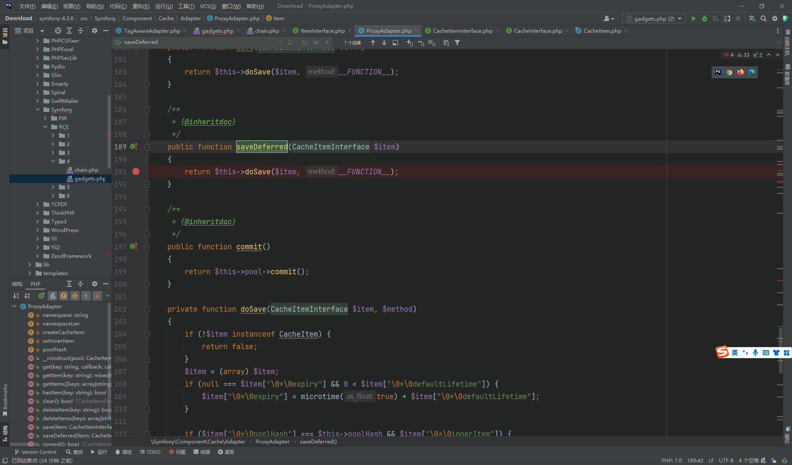Remove the breakpoint on line 191
This screenshot has height=465, width=792.
[x=136, y=171]
